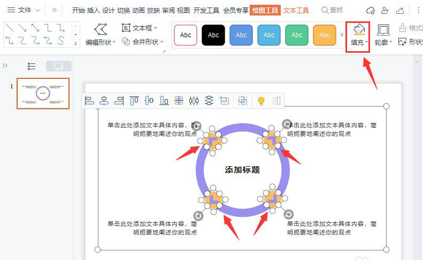Apply the black Abc shape style
Image resolution: width=423 pixels, height=260 pixels.
[213, 35]
